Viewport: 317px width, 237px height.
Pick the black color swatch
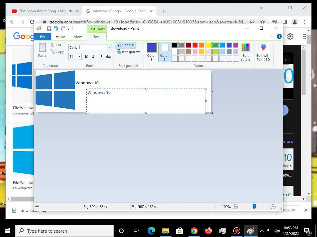click(175, 45)
